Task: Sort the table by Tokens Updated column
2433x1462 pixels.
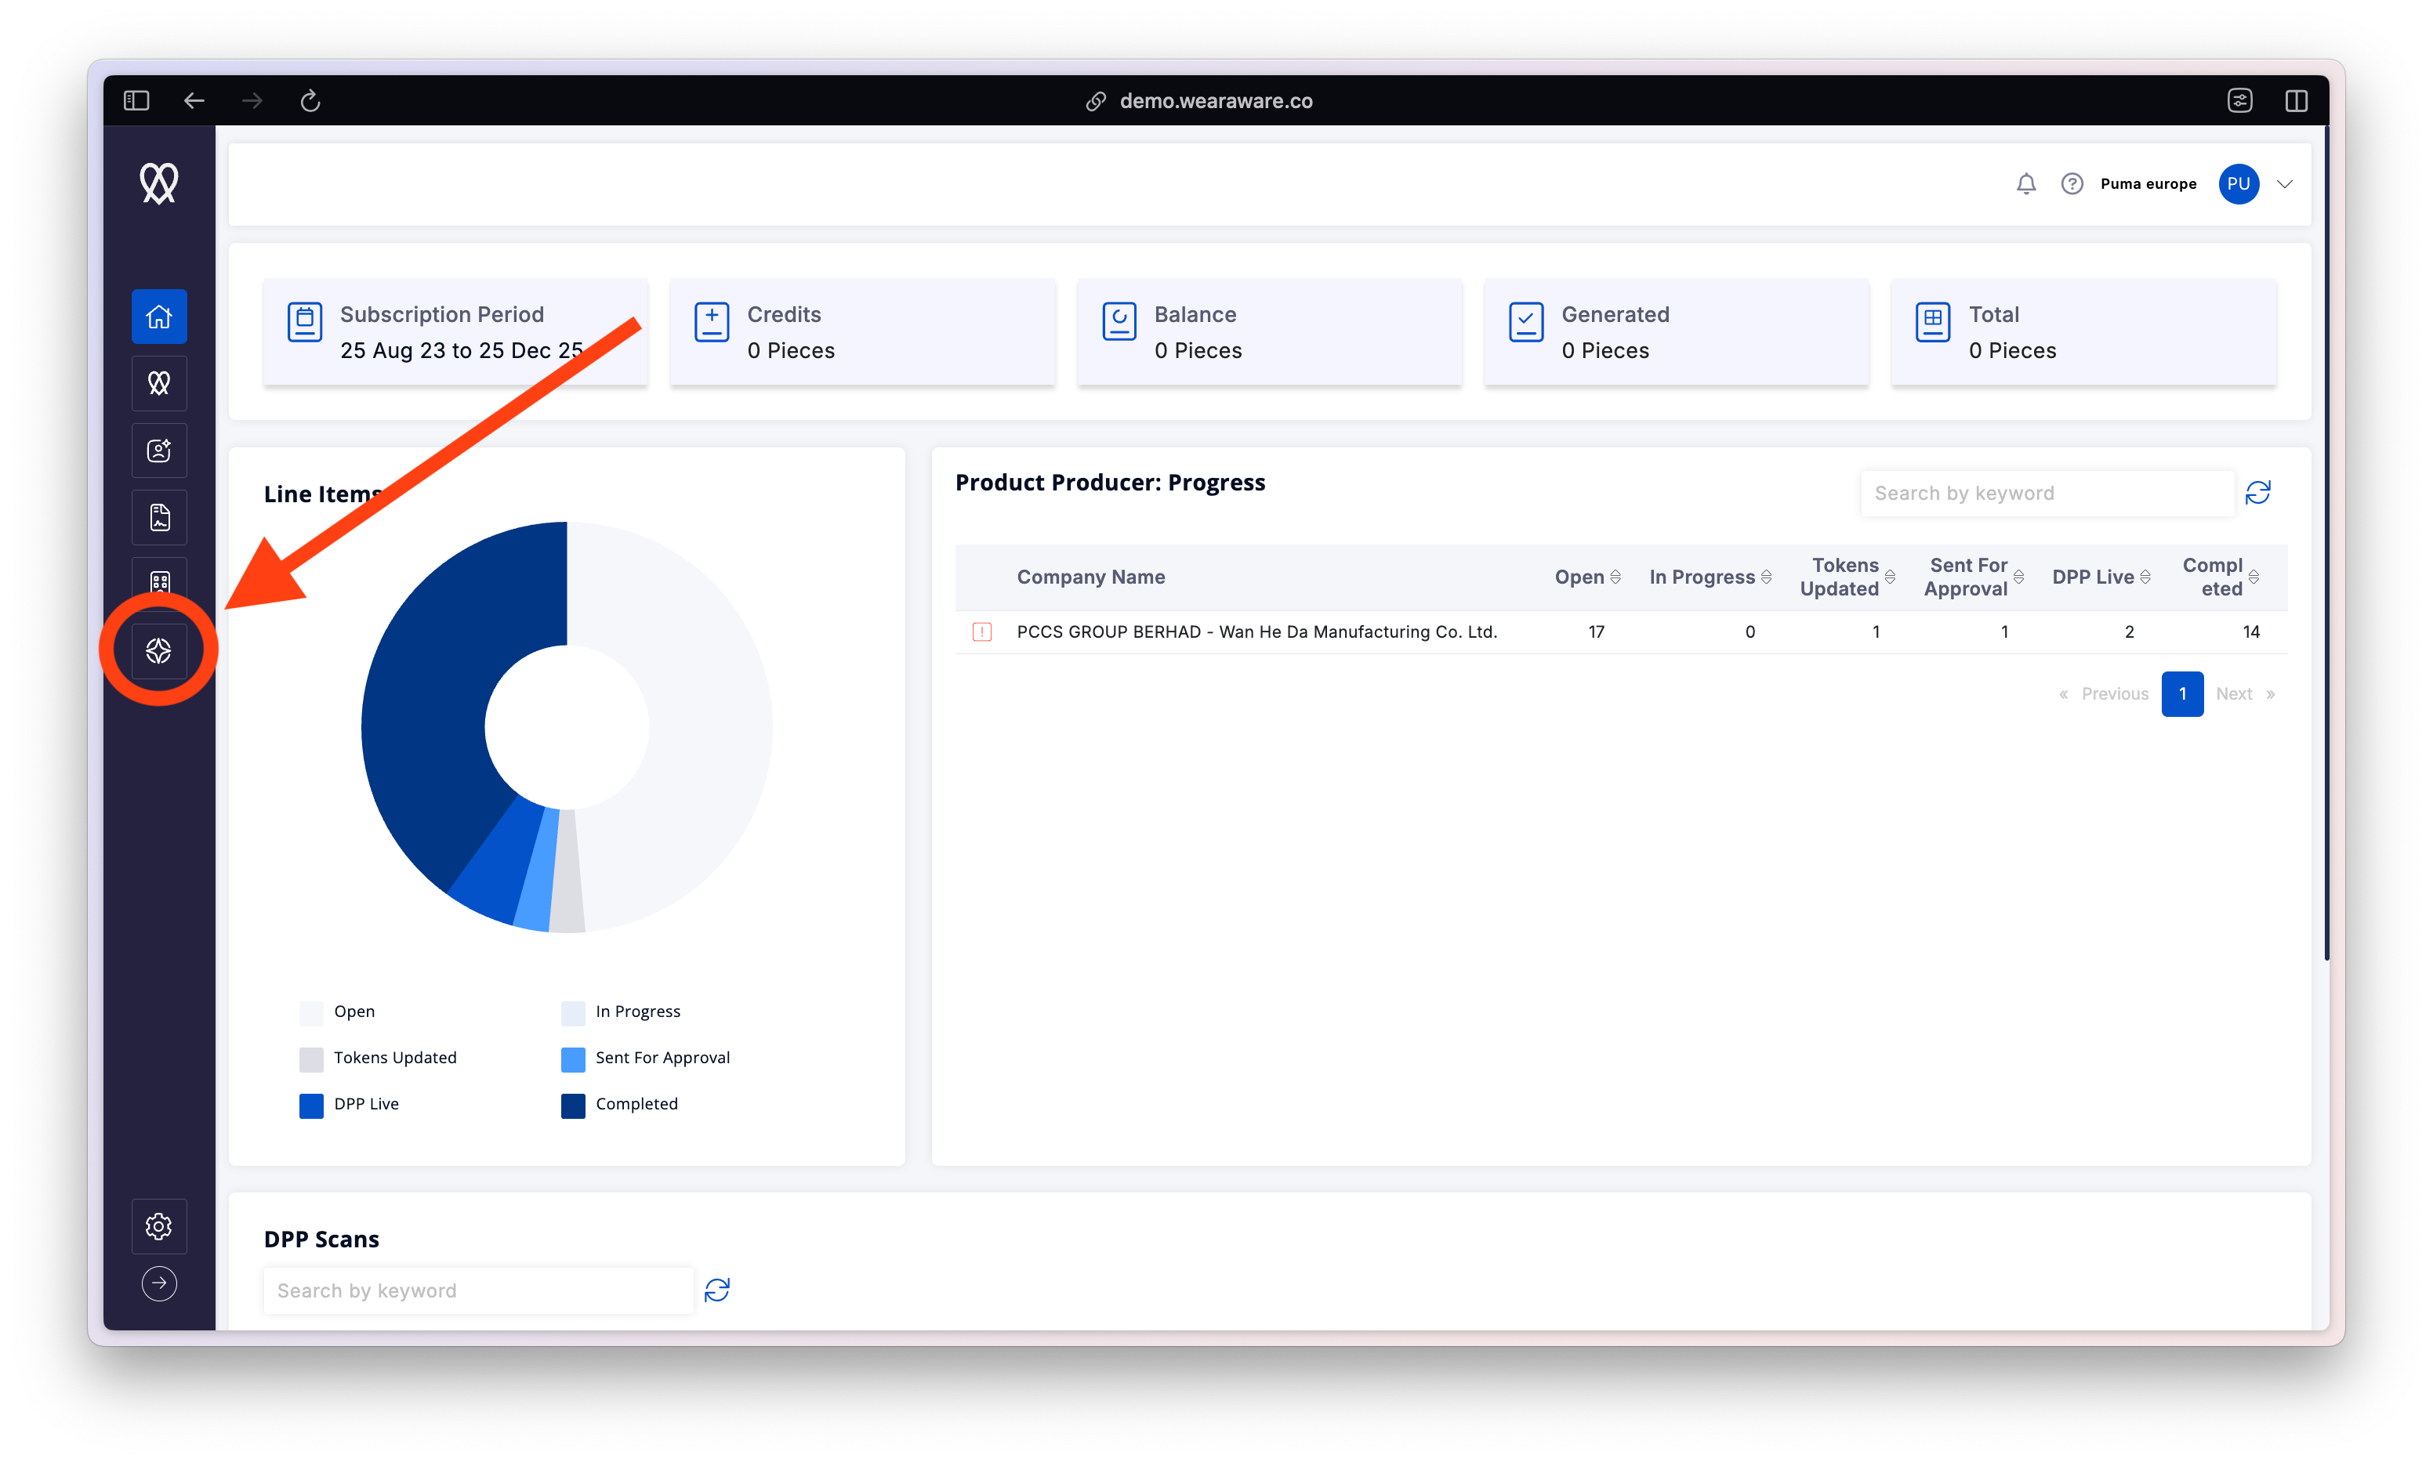Action: pyautogui.click(x=1889, y=577)
